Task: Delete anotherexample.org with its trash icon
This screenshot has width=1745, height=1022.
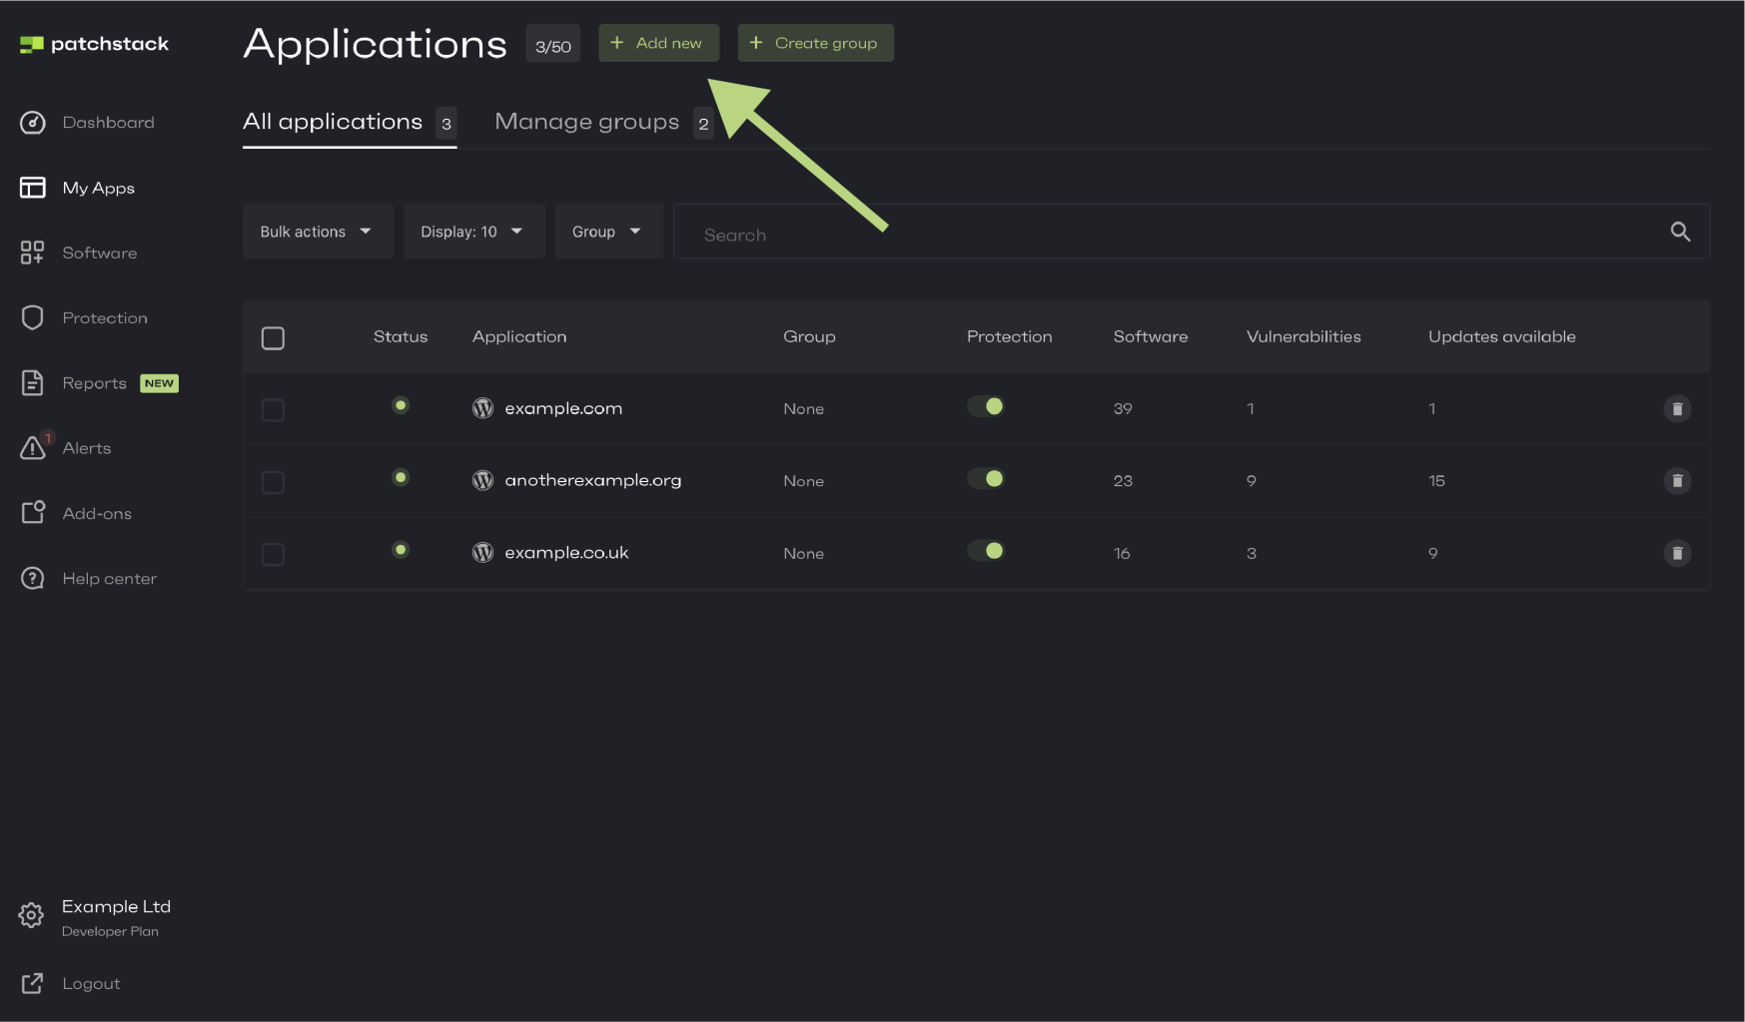Action: 1677,481
